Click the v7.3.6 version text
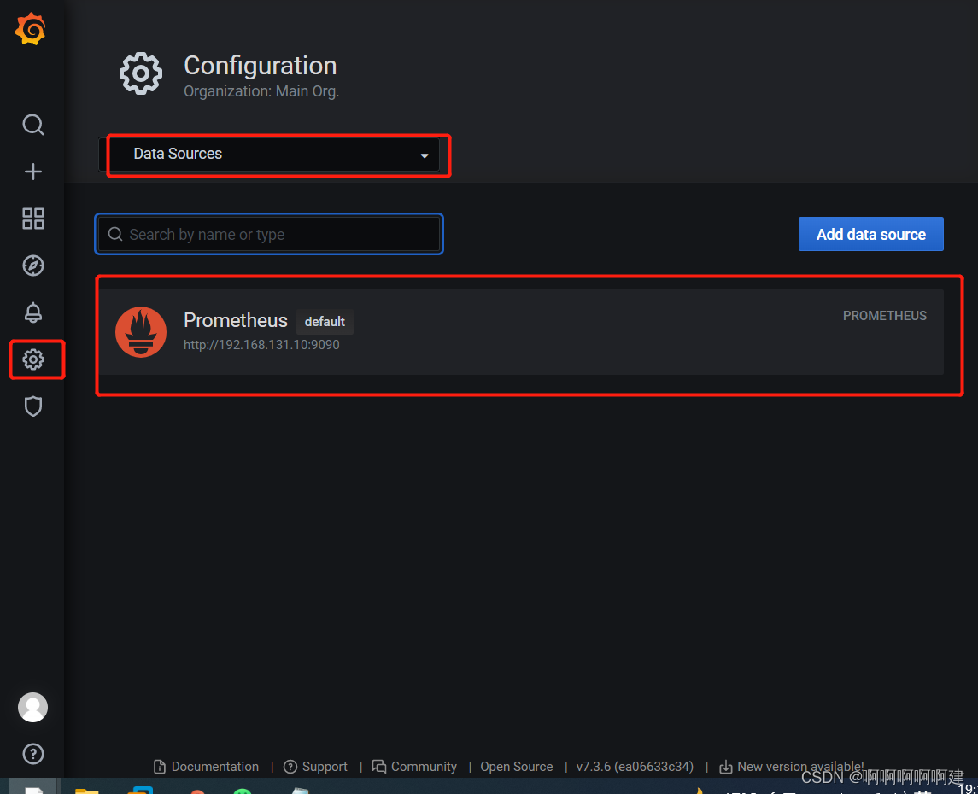The width and height of the screenshot is (978, 794). coord(635,767)
